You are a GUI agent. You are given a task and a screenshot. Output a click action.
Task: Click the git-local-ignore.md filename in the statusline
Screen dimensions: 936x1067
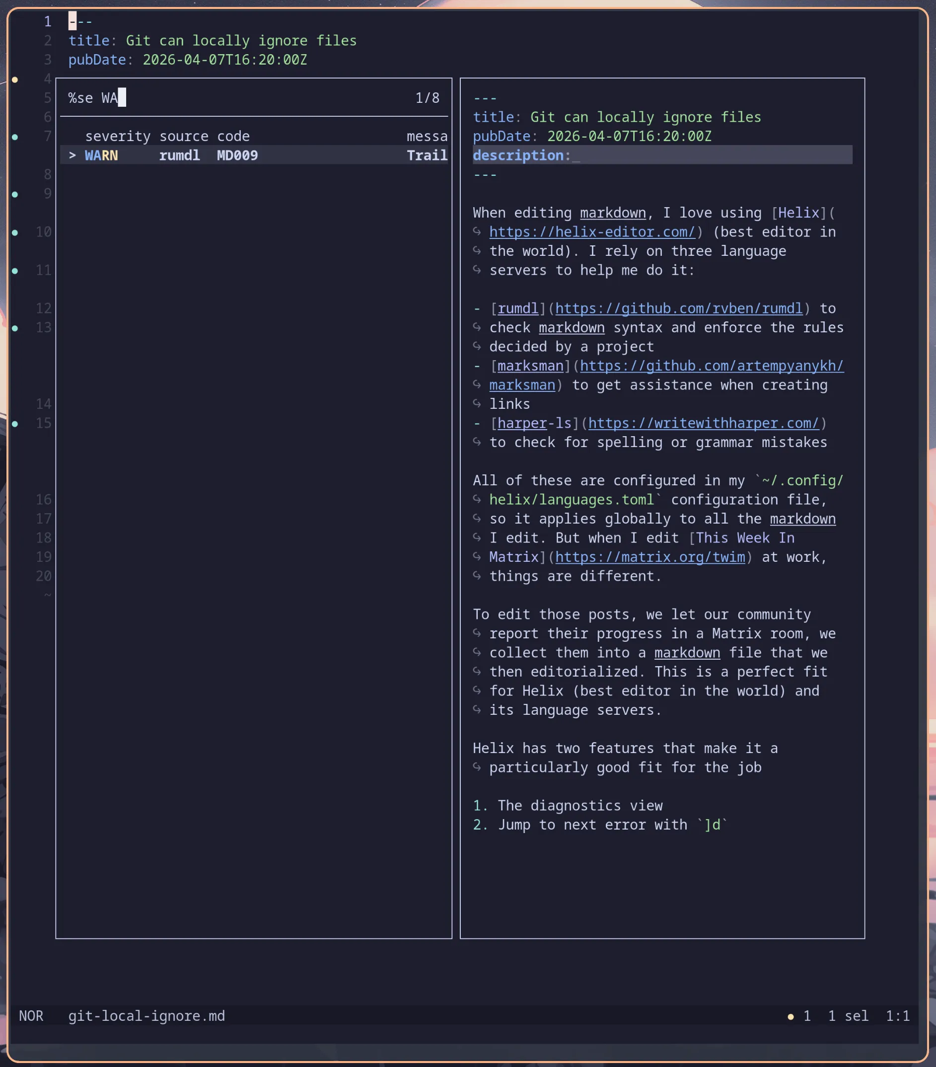tap(146, 1016)
